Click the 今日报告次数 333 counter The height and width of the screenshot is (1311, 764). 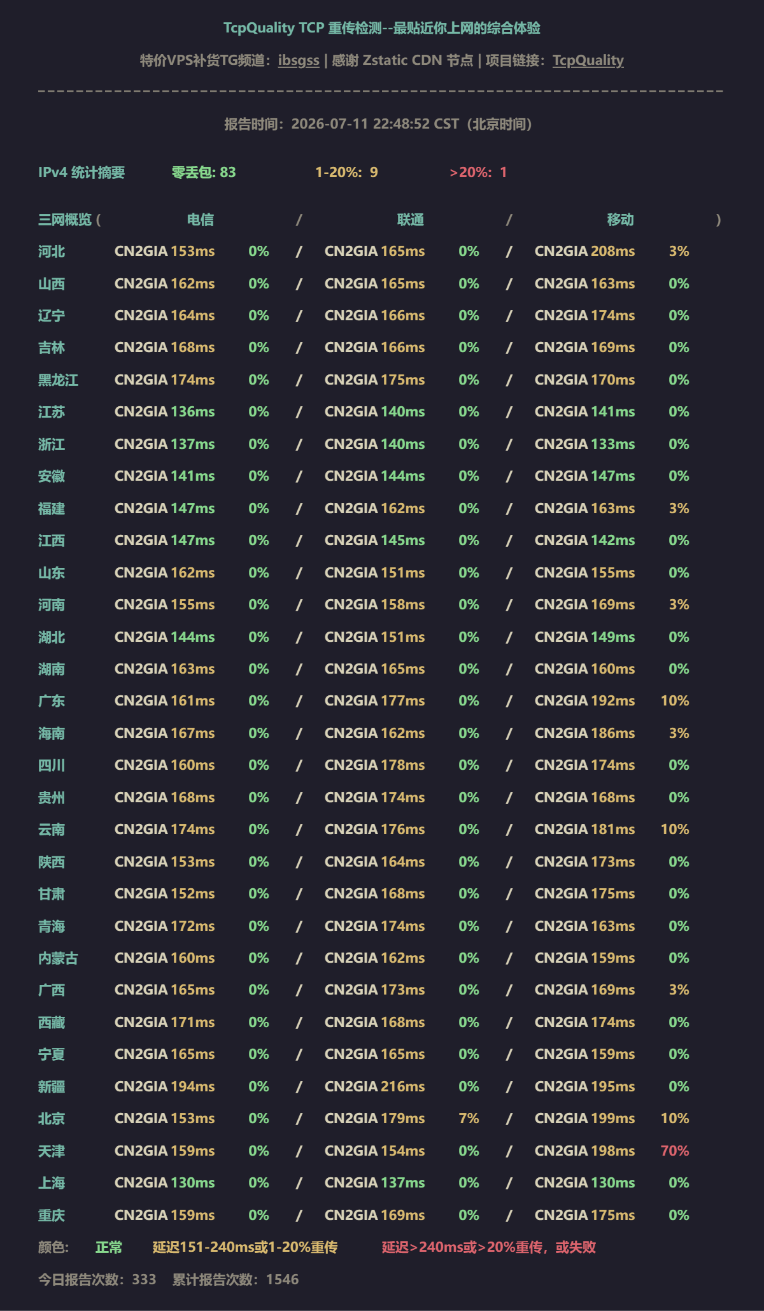(97, 1280)
